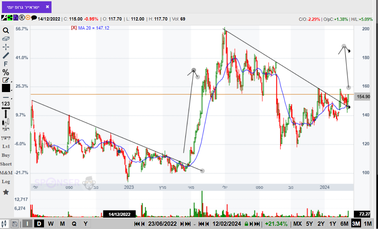The height and width of the screenshot is (229, 378).
Task: Open the wrench settings icon
Action: (x=4, y=18)
